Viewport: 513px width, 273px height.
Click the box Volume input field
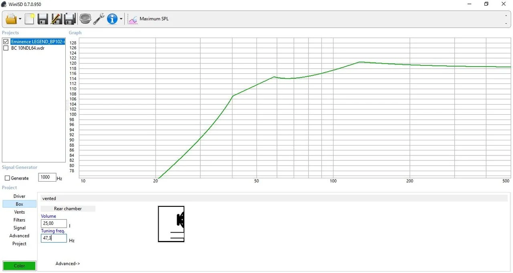(54, 224)
